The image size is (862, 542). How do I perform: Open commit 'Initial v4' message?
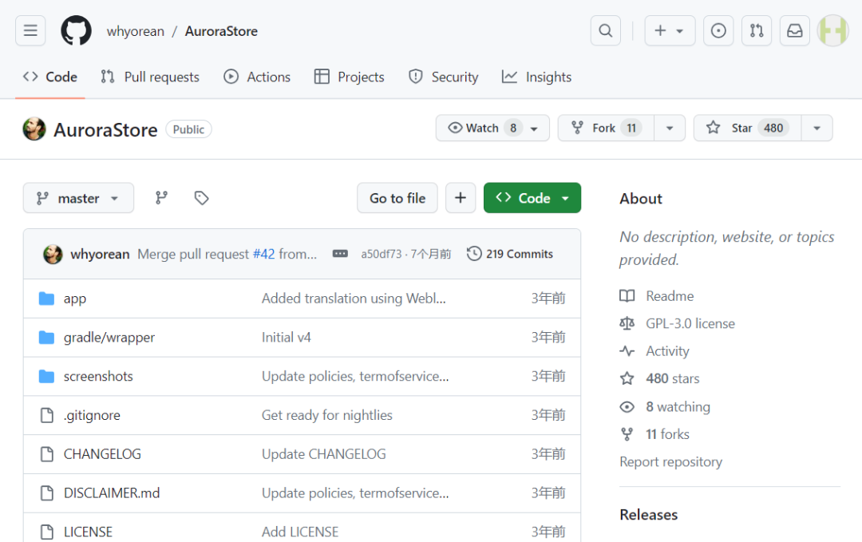coord(286,338)
